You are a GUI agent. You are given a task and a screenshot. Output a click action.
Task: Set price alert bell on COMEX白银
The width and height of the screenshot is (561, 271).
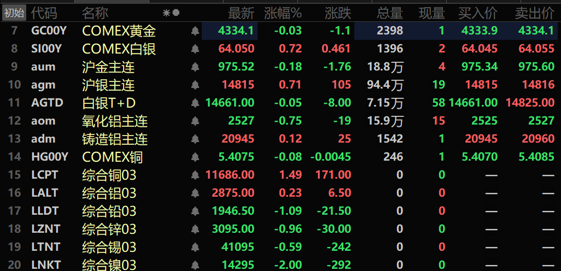[195, 49]
